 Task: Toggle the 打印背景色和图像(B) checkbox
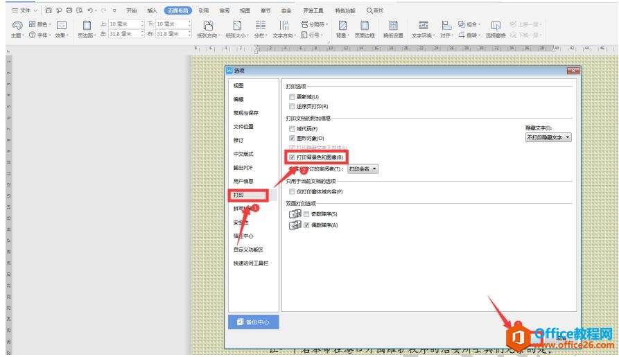tap(292, 157)
